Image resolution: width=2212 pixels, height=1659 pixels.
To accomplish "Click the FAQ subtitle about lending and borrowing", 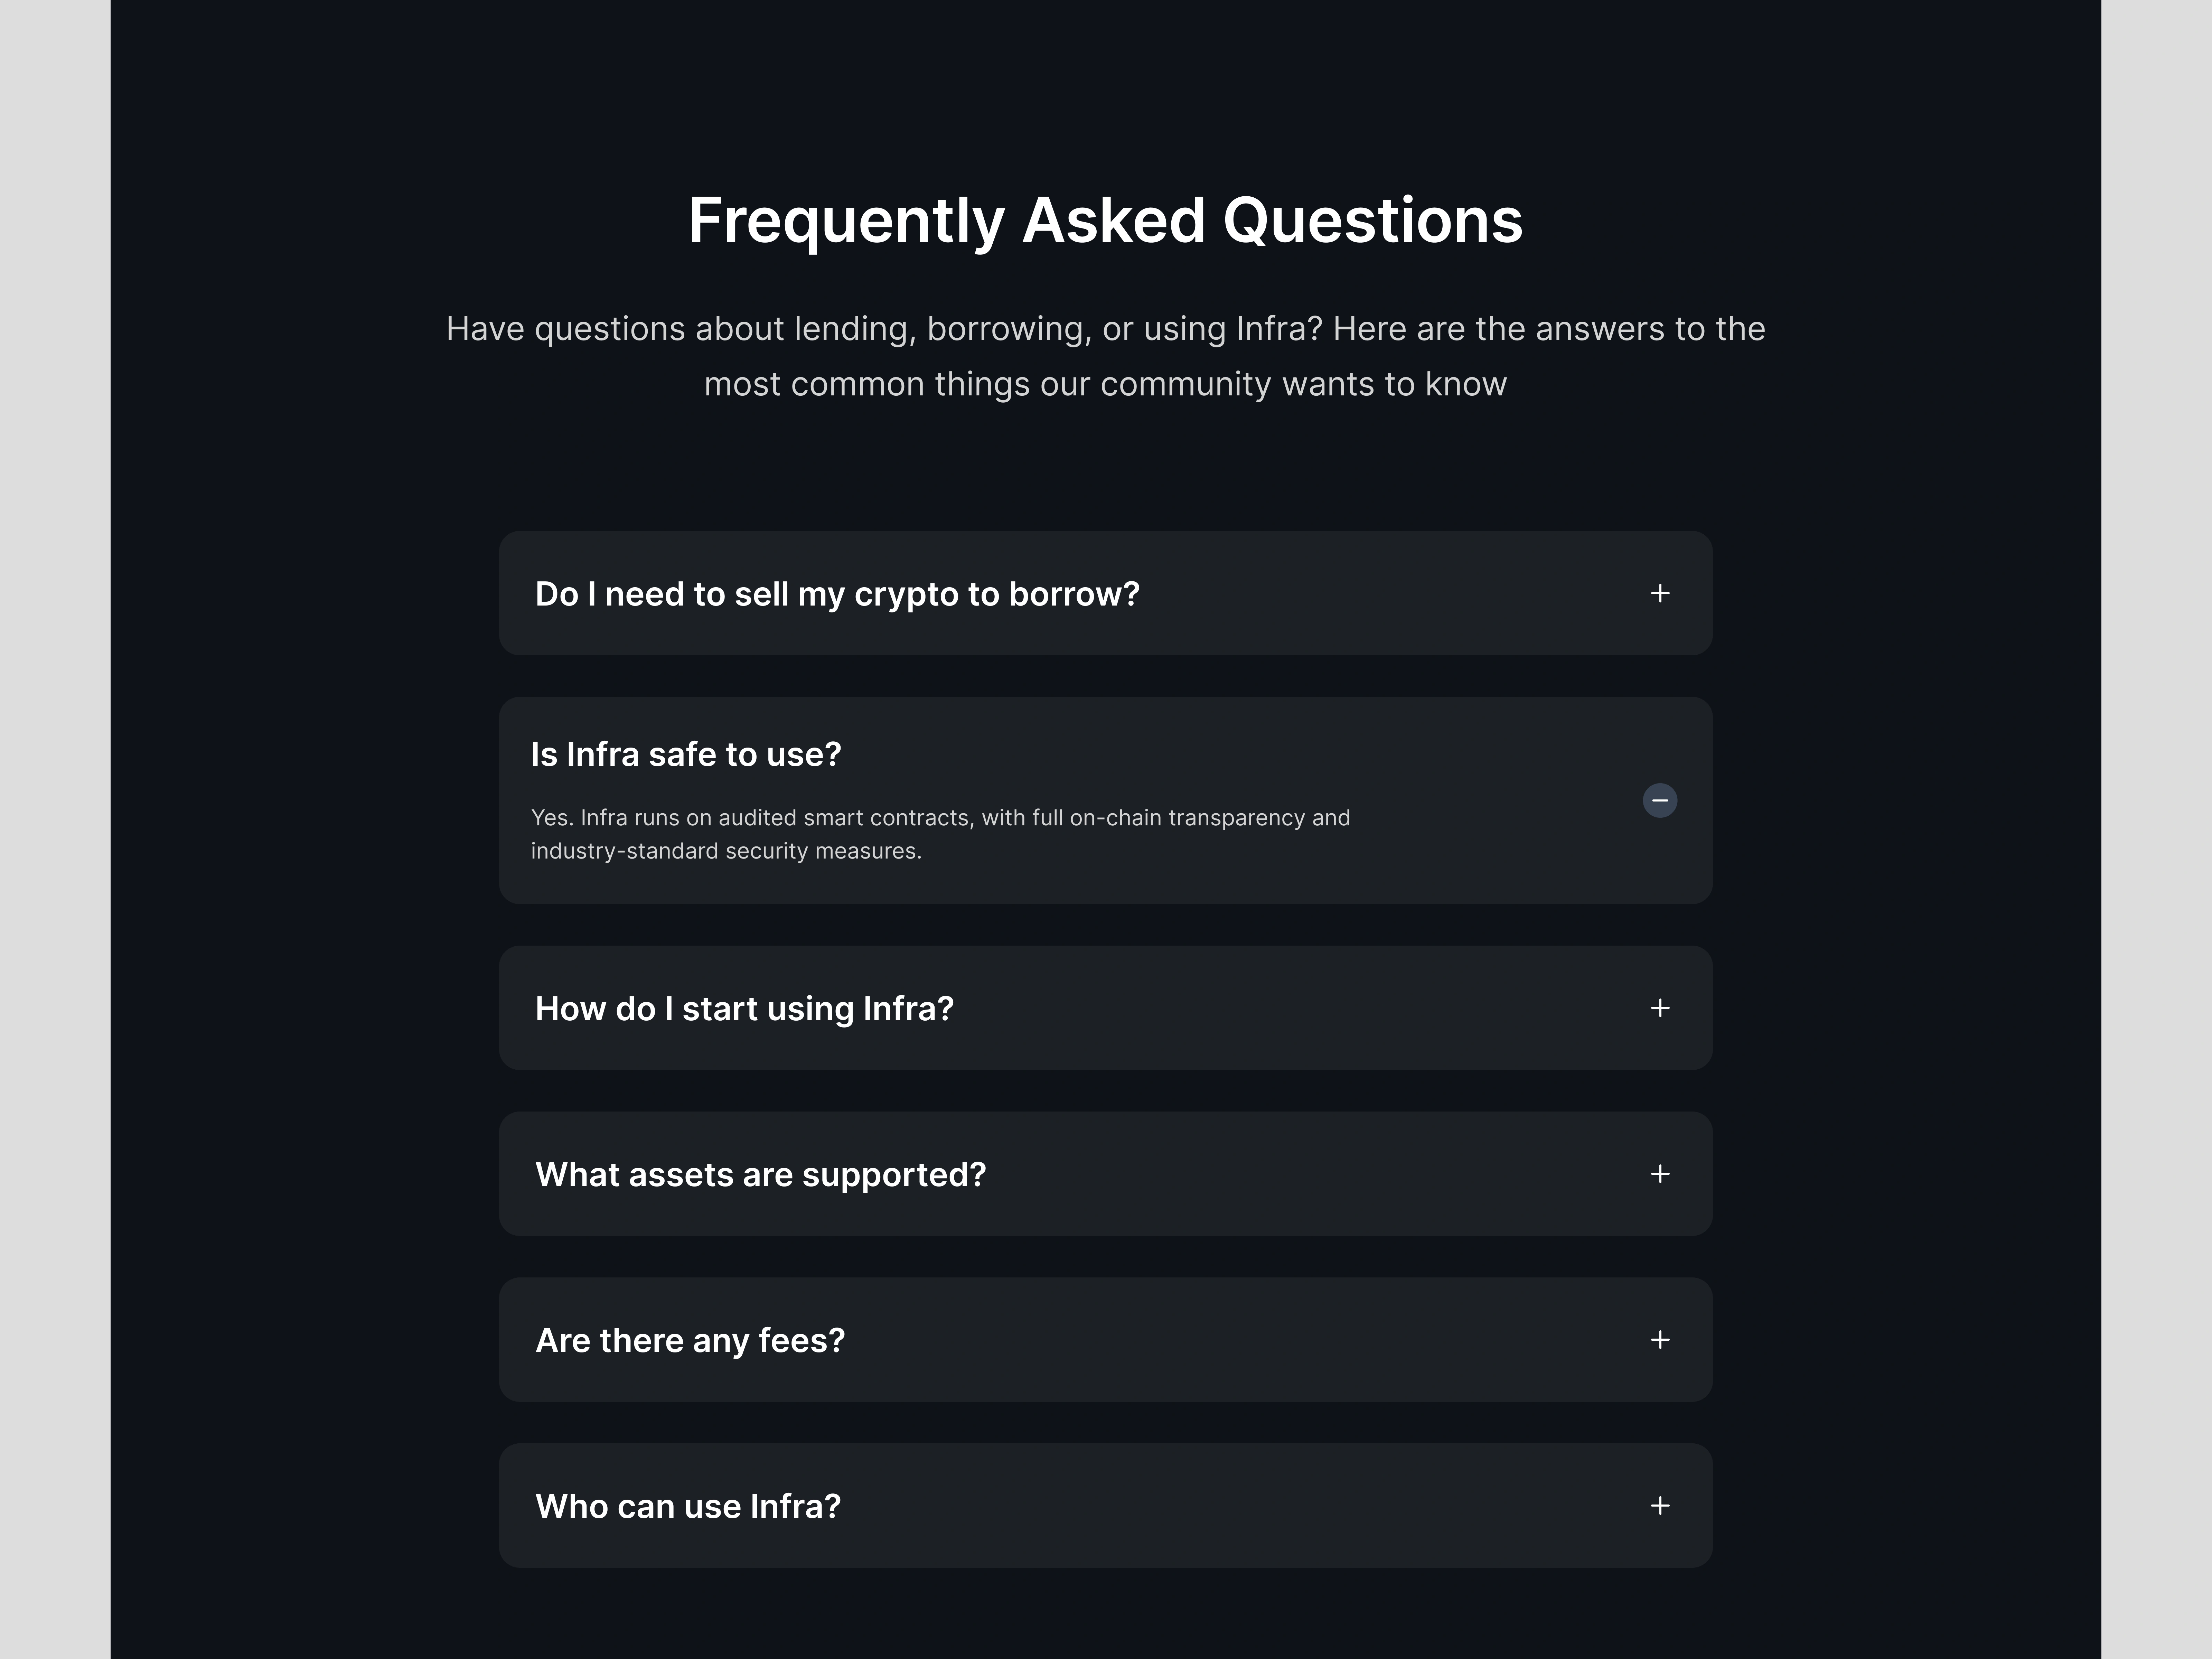I will pos(1105,356).
